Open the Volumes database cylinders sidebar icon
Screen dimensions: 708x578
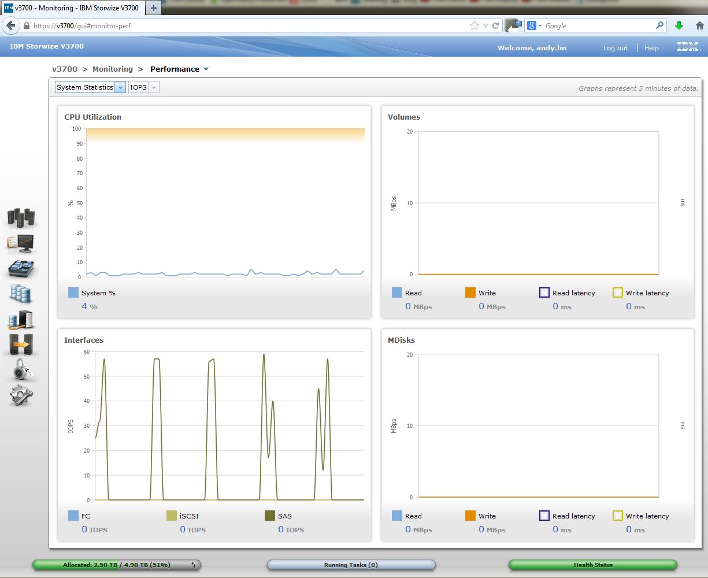pyautogui.click(x=21, y=294)
